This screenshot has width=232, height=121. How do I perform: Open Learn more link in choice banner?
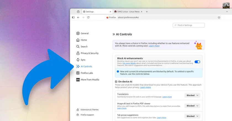(x=154, y=46)
